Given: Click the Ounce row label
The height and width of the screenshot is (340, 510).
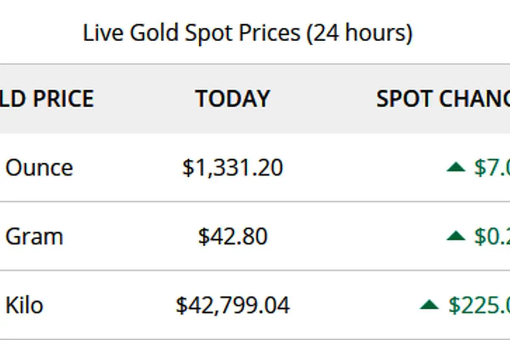Looking at the screenshot, I should (39, 167).
